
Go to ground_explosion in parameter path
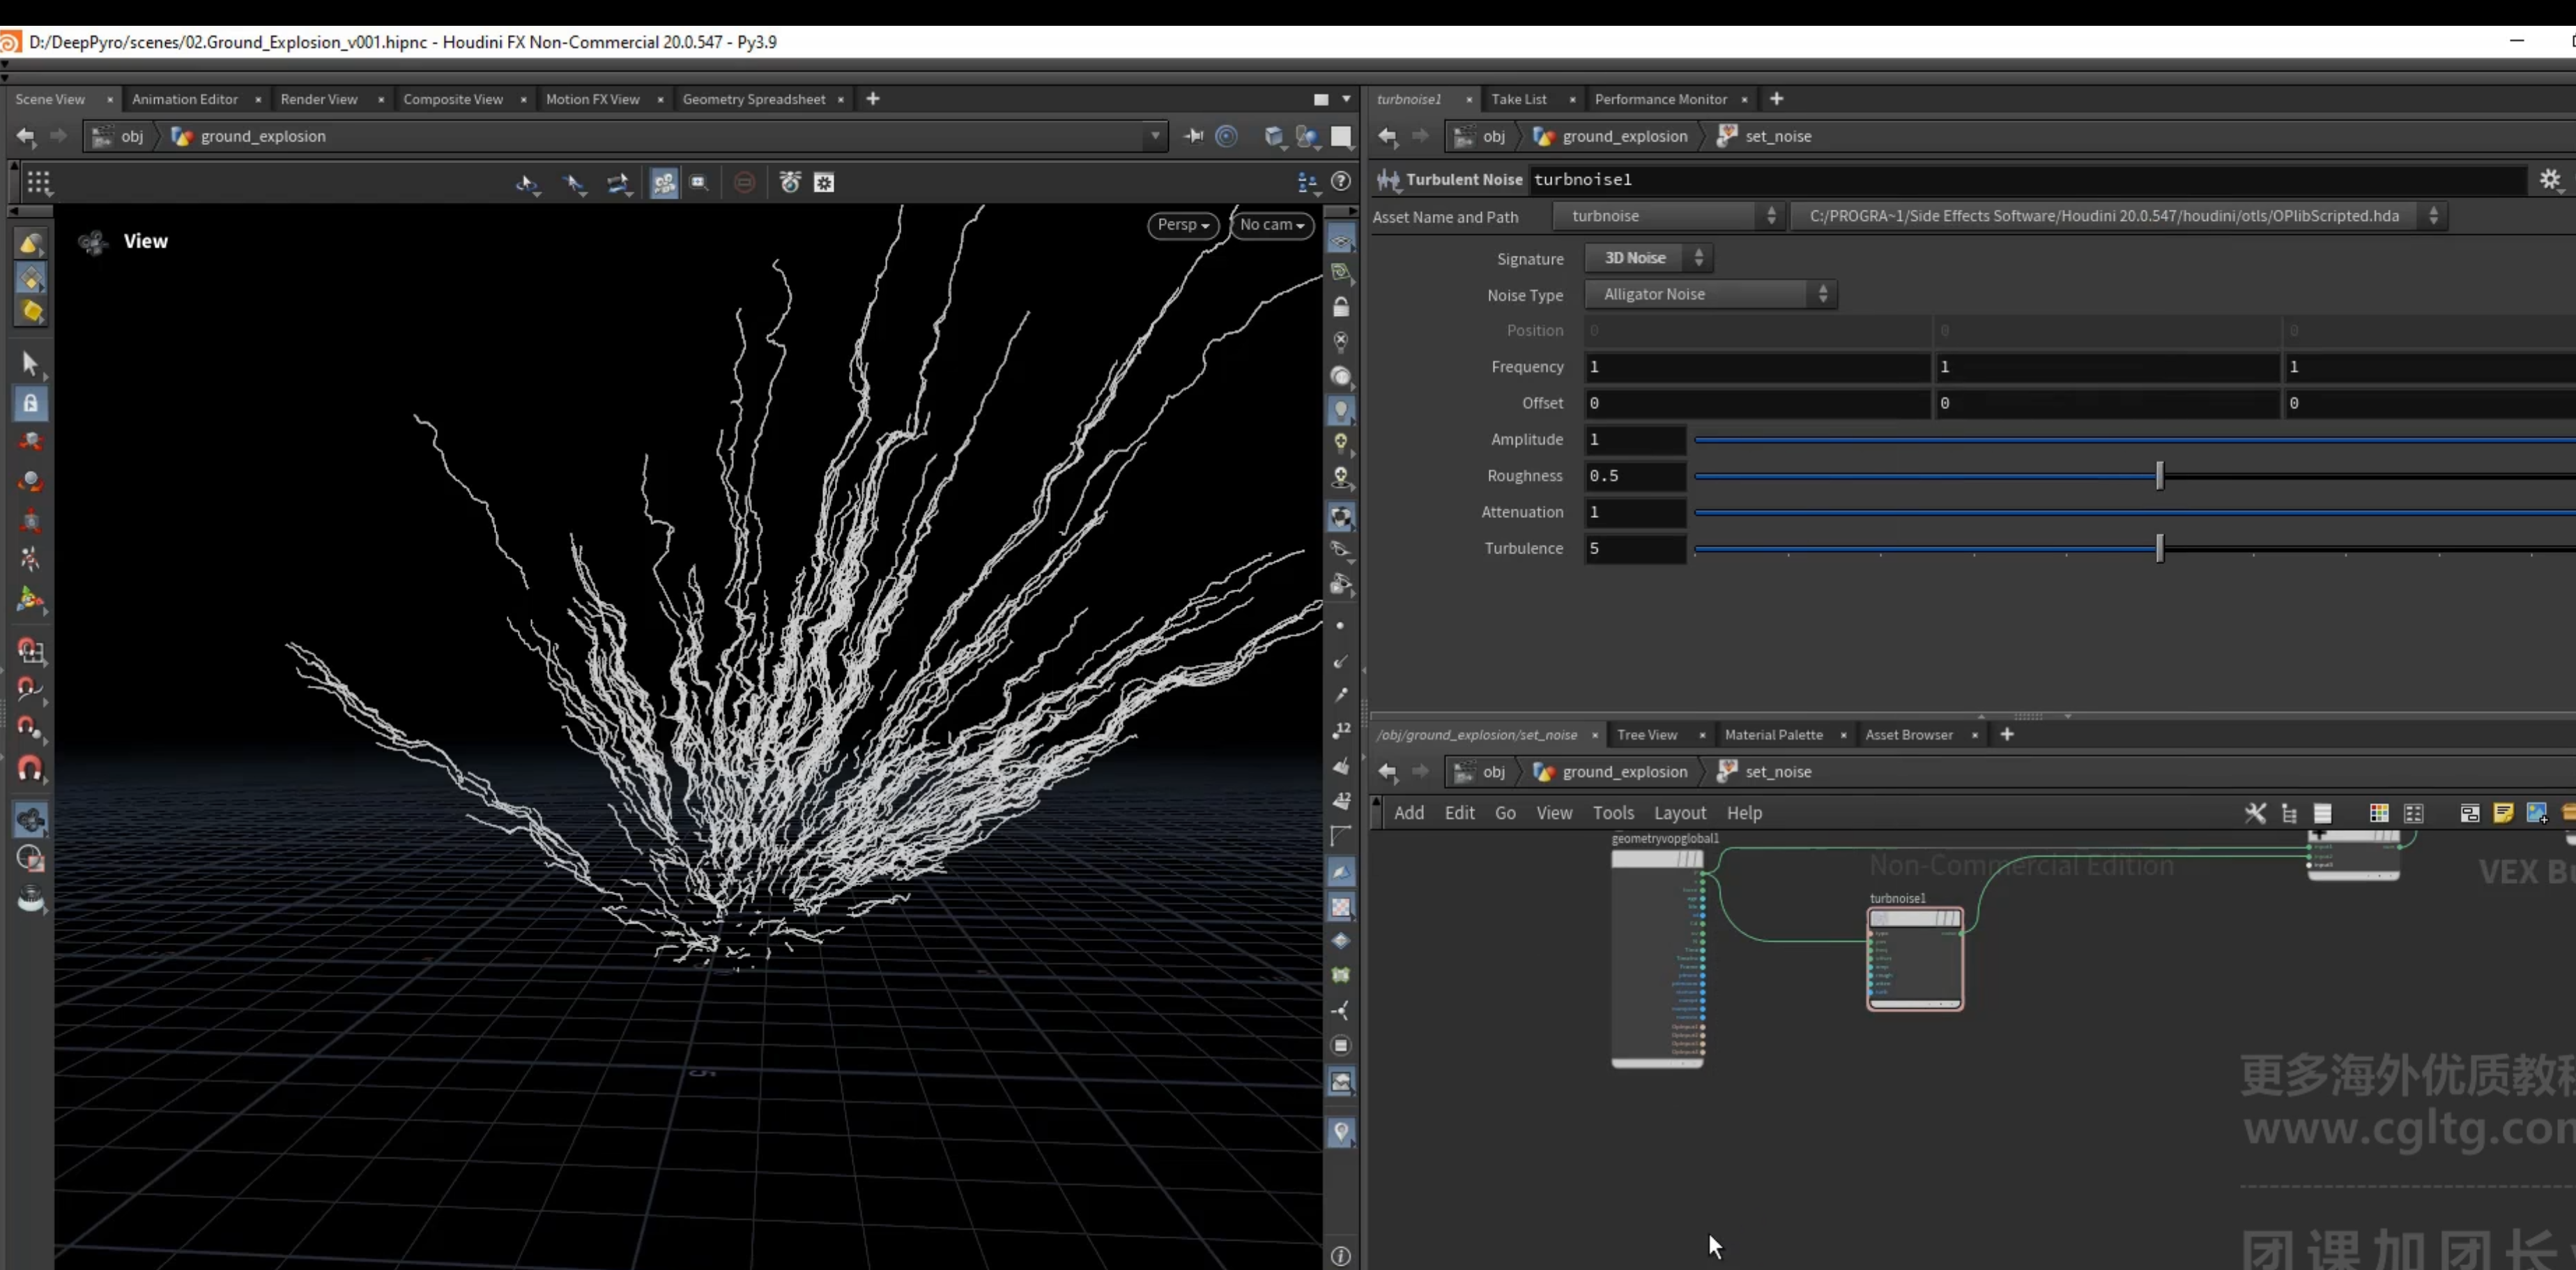click(1624, 136)
